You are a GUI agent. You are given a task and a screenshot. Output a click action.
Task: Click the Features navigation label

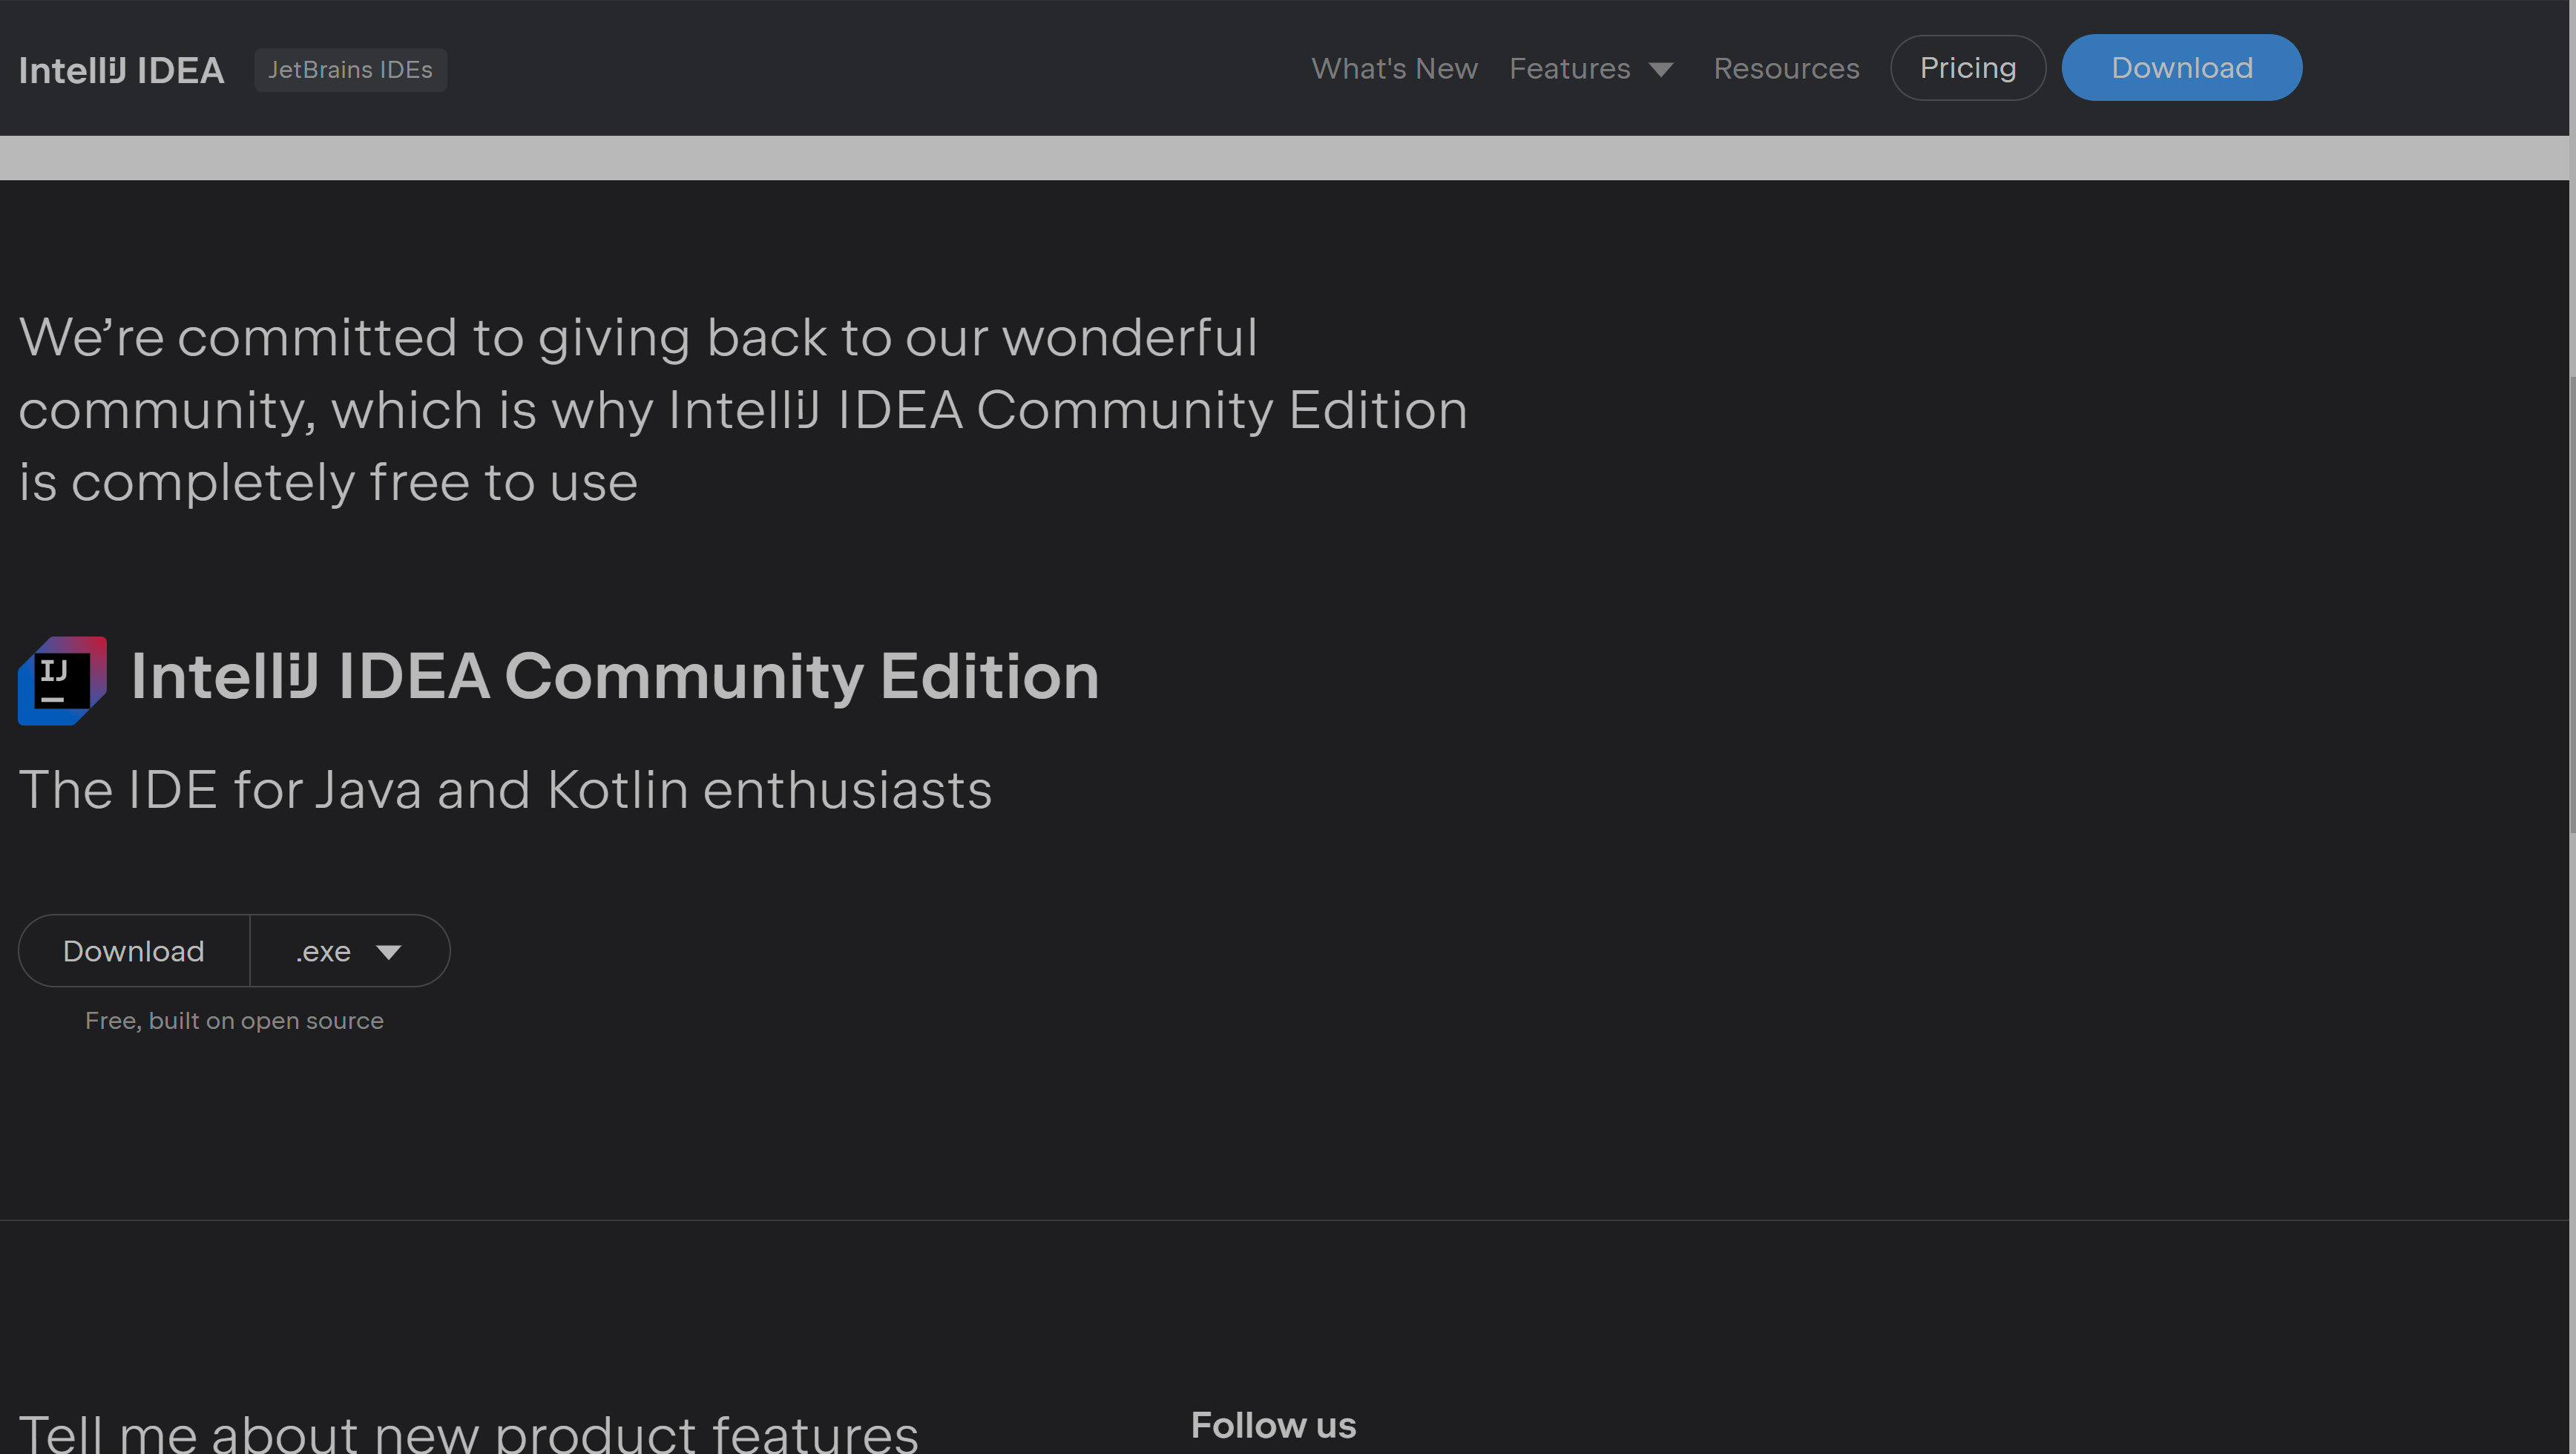[1569, 69]
